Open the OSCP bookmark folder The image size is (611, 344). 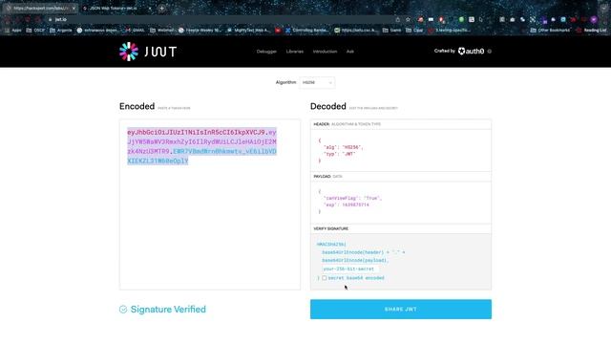coord(35,30)
